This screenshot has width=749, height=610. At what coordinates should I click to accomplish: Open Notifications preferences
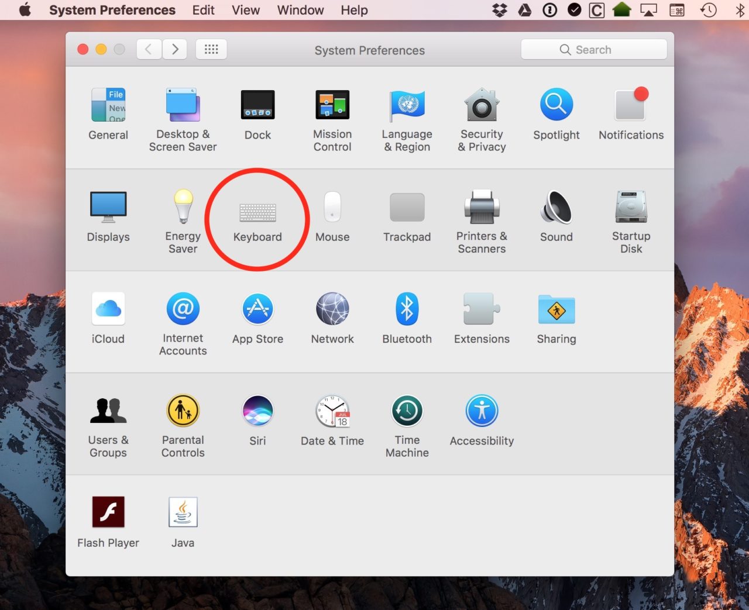pyautogui.click(x=631, y=115)
